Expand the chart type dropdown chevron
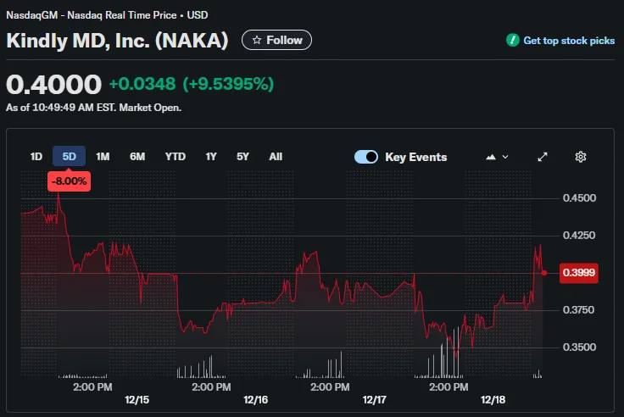Screen dimensions: 624x417 [505, 157]
